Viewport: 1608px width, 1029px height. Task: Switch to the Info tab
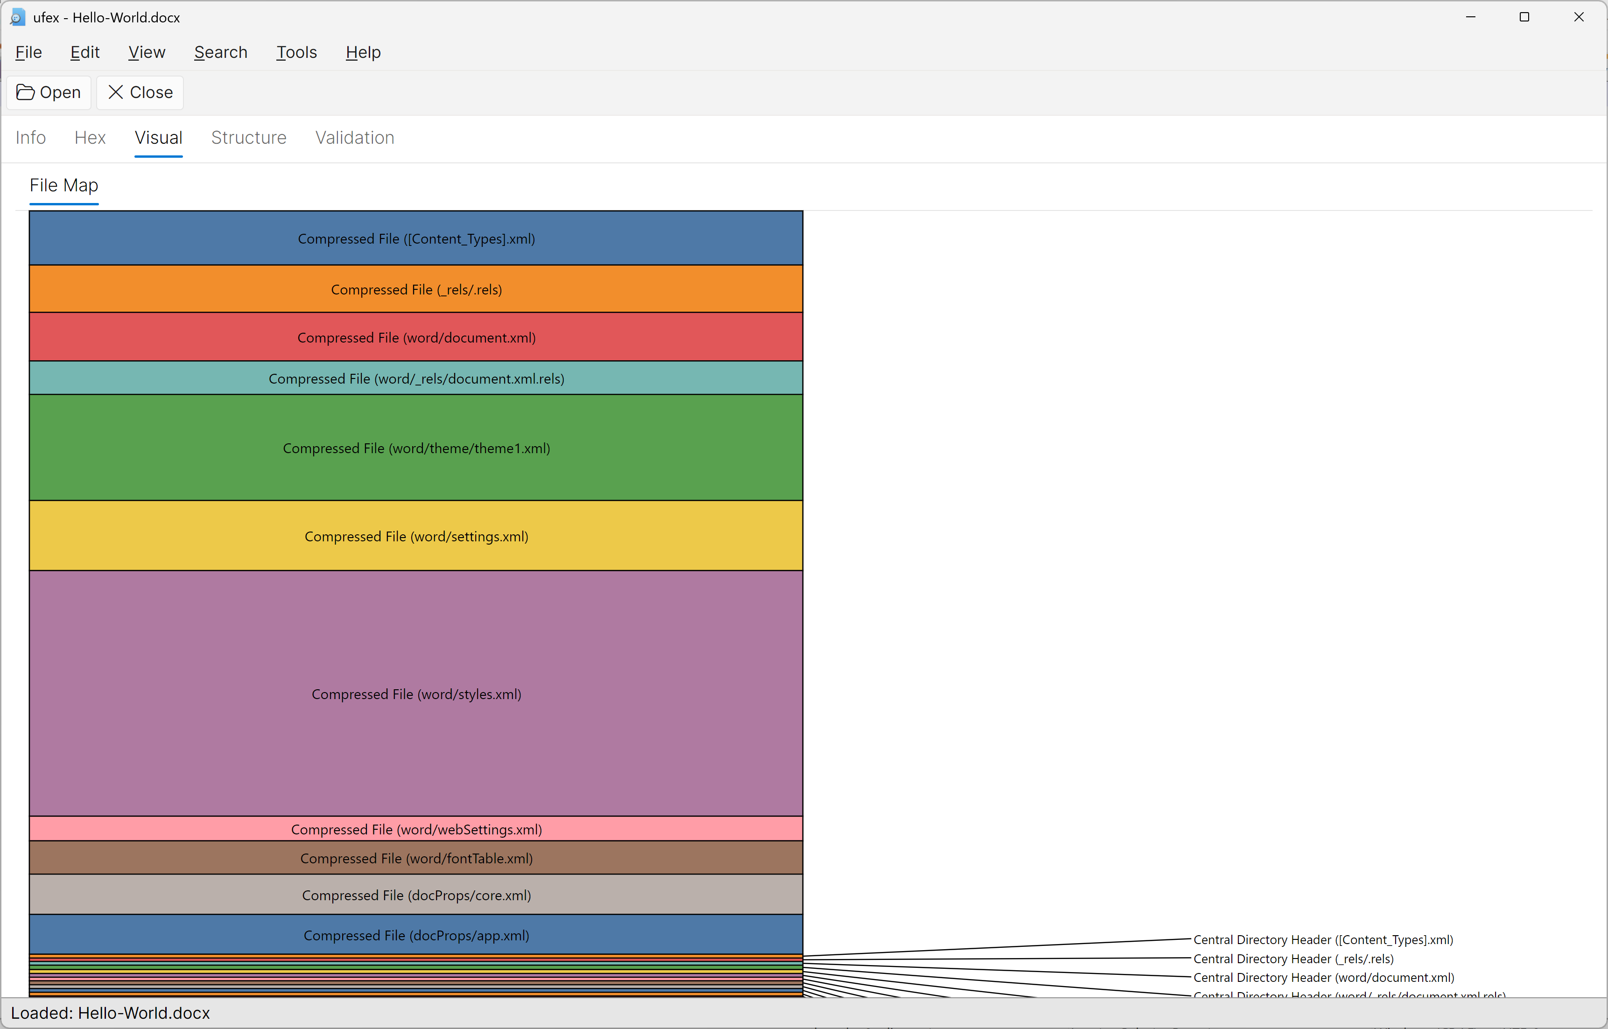click(31, 138)
